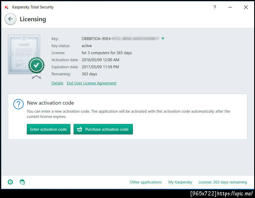This screenshot has width=255, height=198.
Task: Open Settings gear icon in footer
Action: (10, 182)
